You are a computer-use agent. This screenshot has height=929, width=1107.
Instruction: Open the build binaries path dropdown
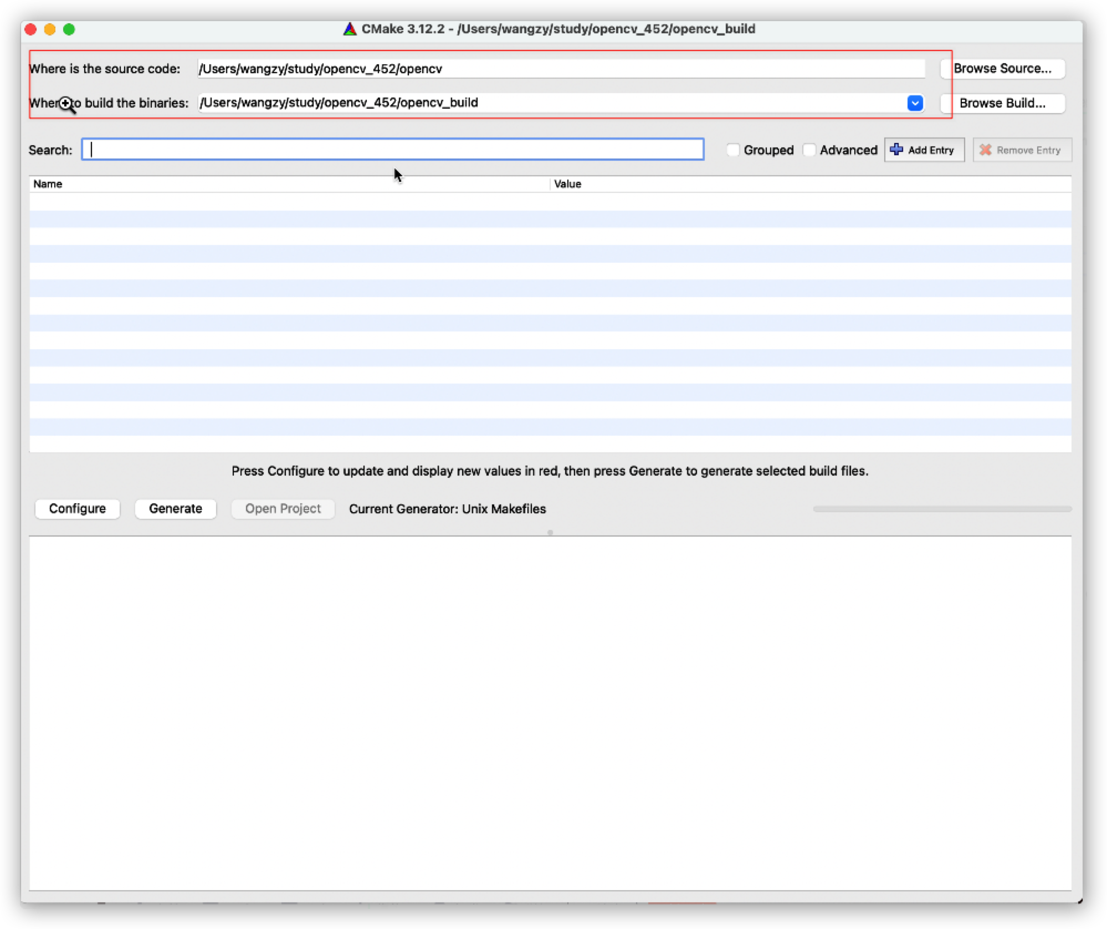[915, 103]
